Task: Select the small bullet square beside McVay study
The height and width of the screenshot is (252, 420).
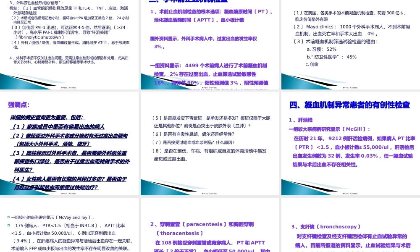Action: (x=8, y=217)
